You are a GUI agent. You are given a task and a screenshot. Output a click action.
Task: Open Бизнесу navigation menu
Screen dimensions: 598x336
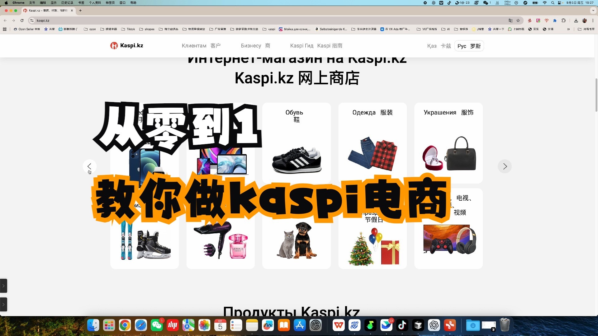[x=255, y=46]
